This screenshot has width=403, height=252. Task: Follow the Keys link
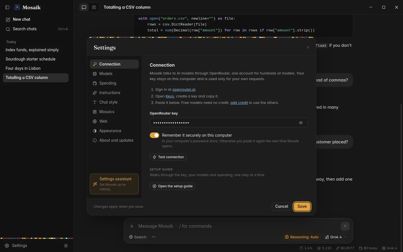point(170,96)
